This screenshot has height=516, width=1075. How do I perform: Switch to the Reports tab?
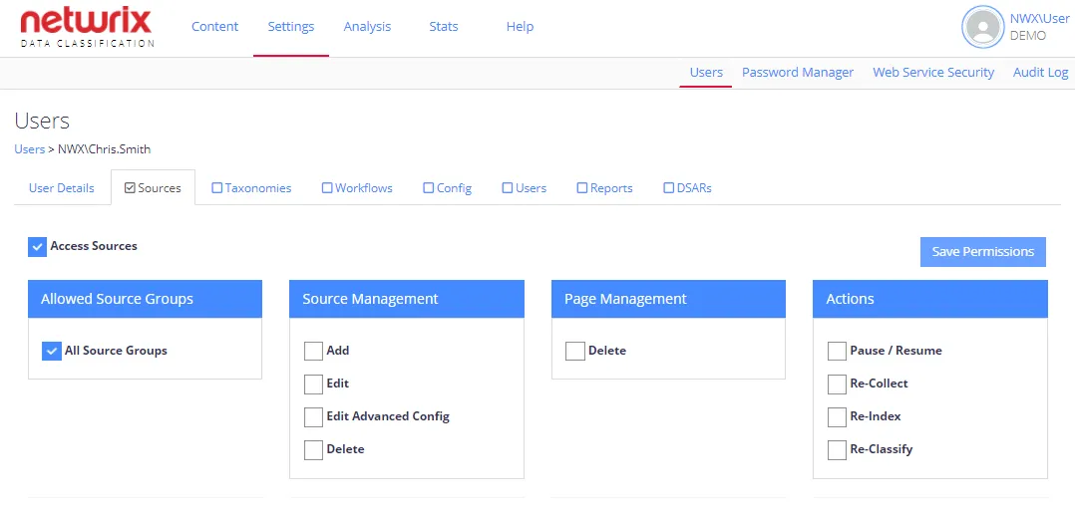click(x=604, y=187)
